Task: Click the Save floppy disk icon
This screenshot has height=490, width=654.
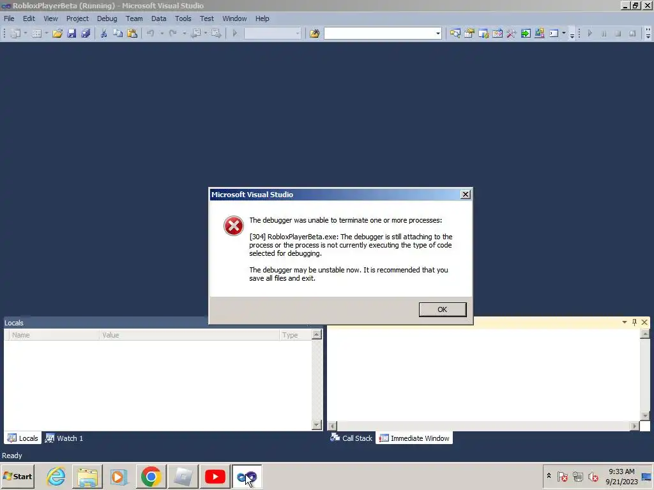Action: [x=72, y=33]
